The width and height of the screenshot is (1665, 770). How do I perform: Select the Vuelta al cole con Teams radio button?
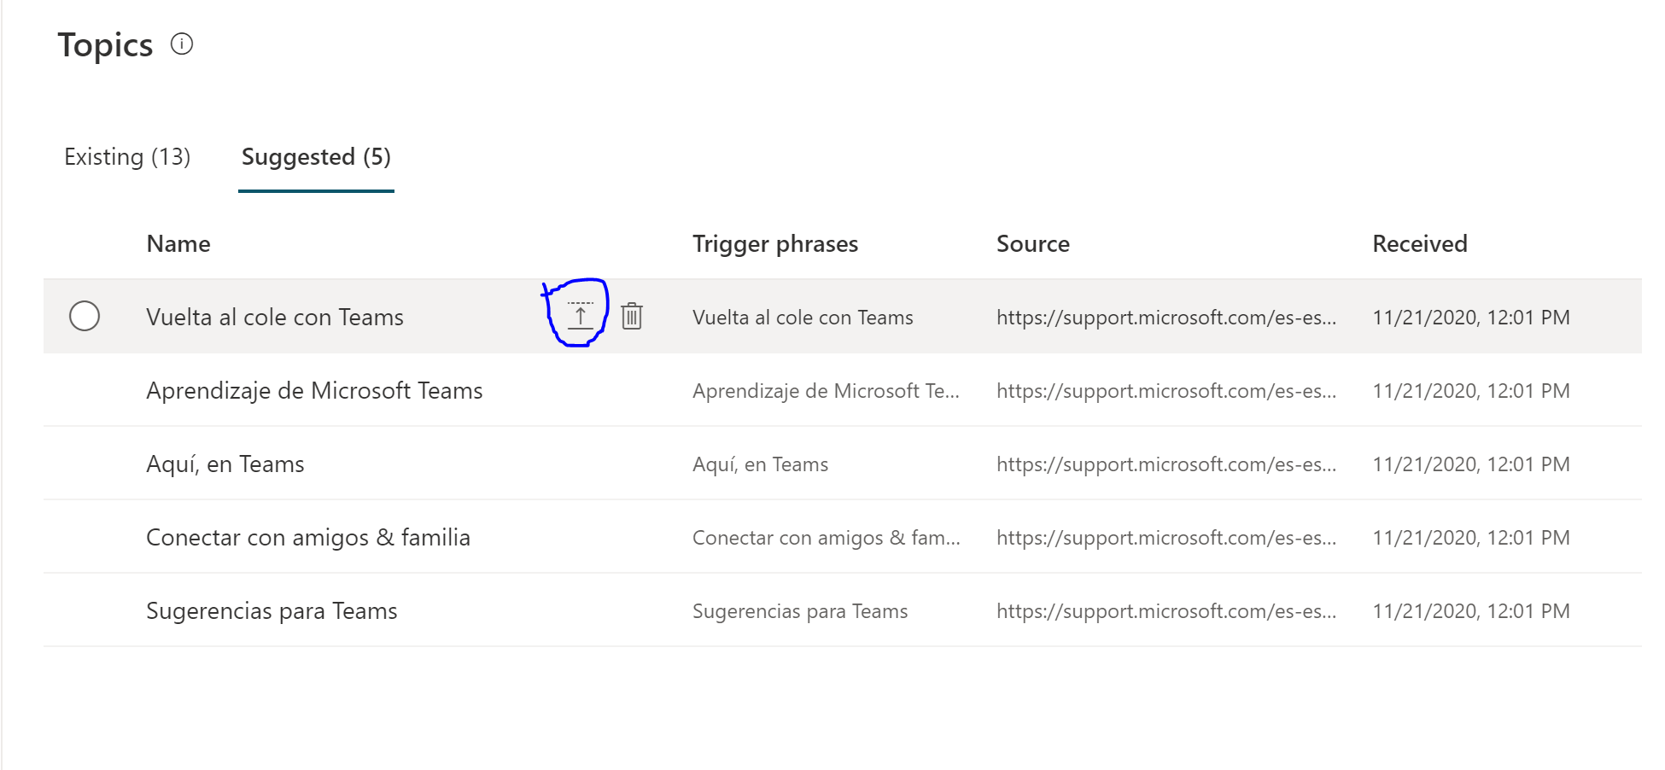tap(85, 316)
